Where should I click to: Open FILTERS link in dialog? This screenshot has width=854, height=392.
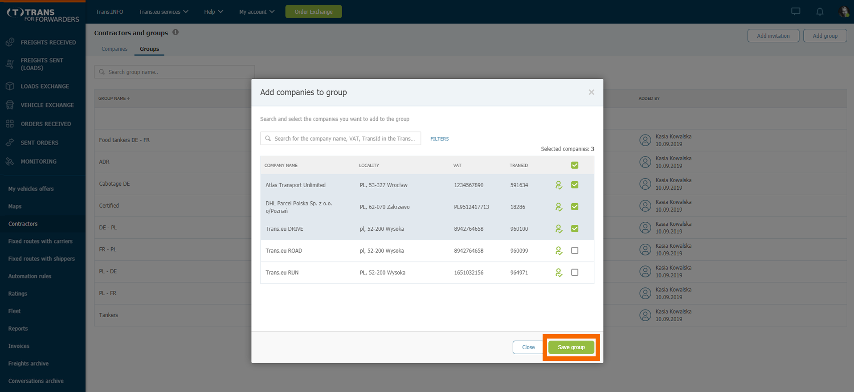point(439,139)
